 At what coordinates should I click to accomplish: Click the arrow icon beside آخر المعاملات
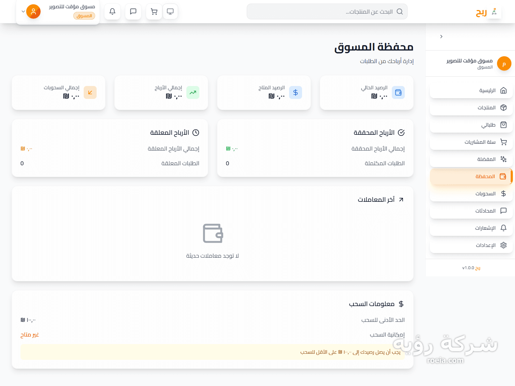pos(401,200)
